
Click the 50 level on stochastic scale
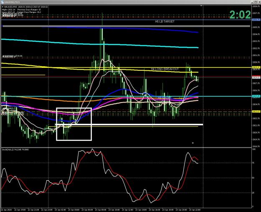253,178
